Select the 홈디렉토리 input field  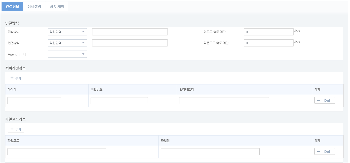point(224,101)
